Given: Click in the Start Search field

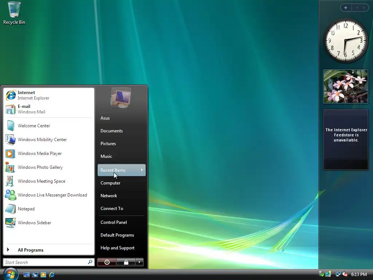Looking at the screenshot, I should click(x=49, y=262).
